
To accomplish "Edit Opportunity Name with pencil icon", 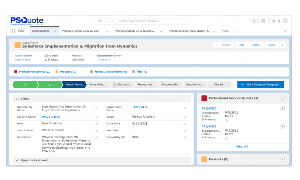I will [97, 108].
